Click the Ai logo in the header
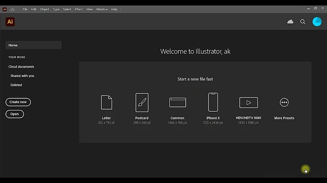The width and height of the screenshot is (327, 183). [10, 22]
